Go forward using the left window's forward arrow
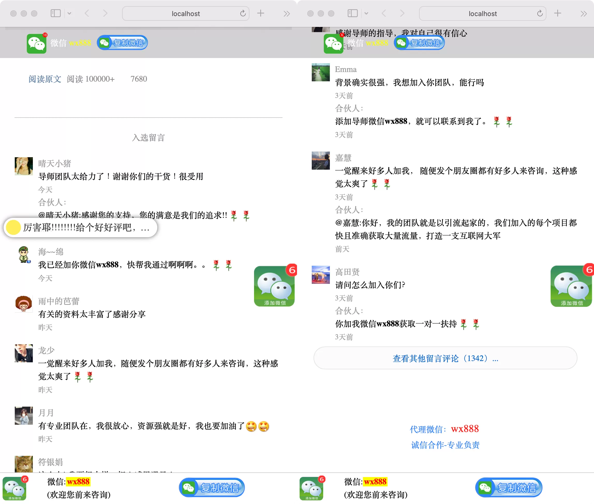This screenshot has width=594, height=504. pyautogui.click(x=105, y=13)
